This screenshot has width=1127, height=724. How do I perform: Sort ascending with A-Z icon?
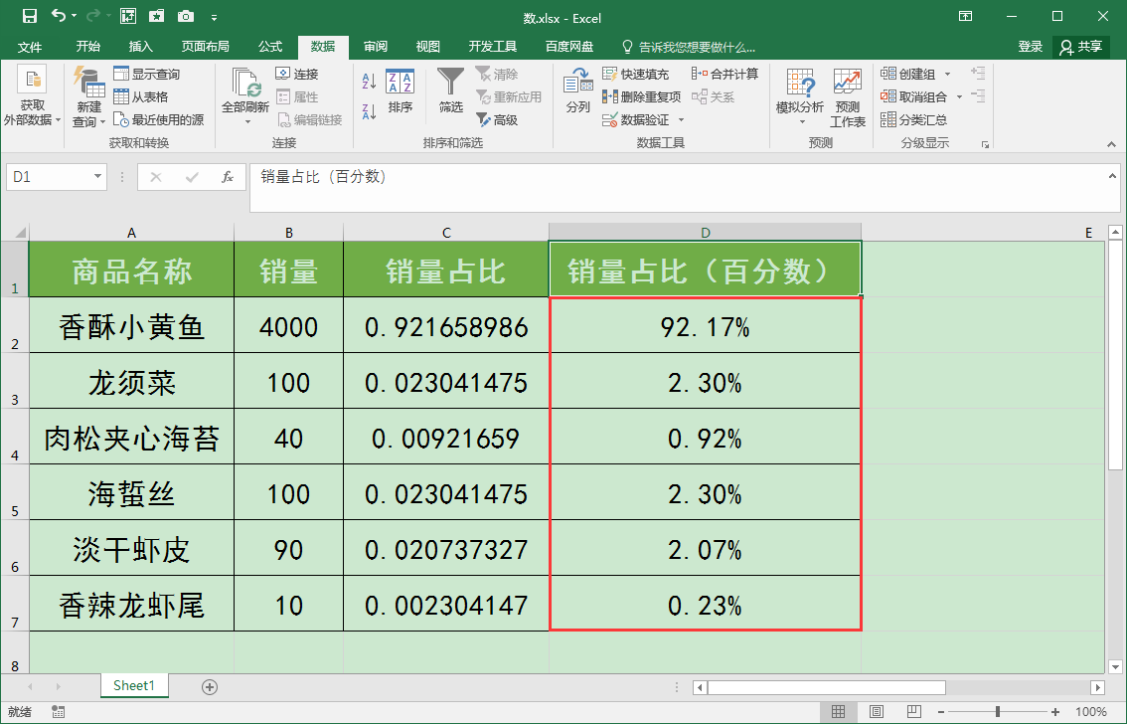coord(369,82)
